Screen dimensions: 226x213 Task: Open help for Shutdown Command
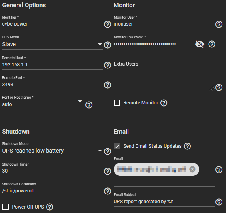pos(107,191)
